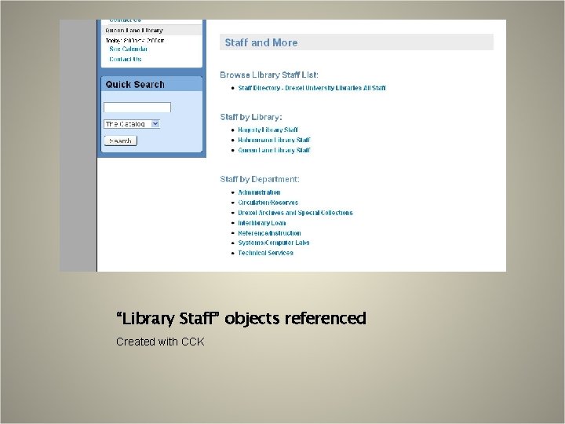Focus the Quick Search text field
565x424 pixels.
point(137,108)
